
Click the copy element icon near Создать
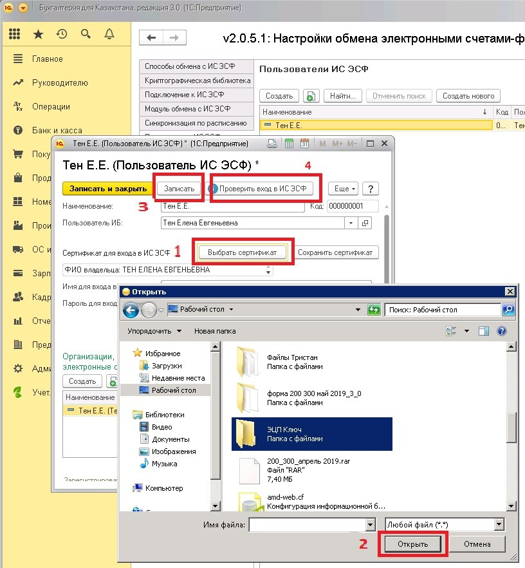(311, 95)
